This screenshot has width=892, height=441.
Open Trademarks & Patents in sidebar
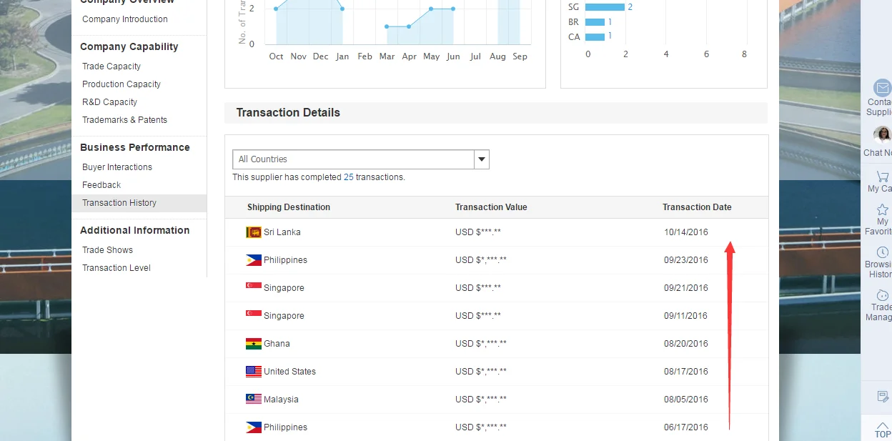(x=124, y=120)
